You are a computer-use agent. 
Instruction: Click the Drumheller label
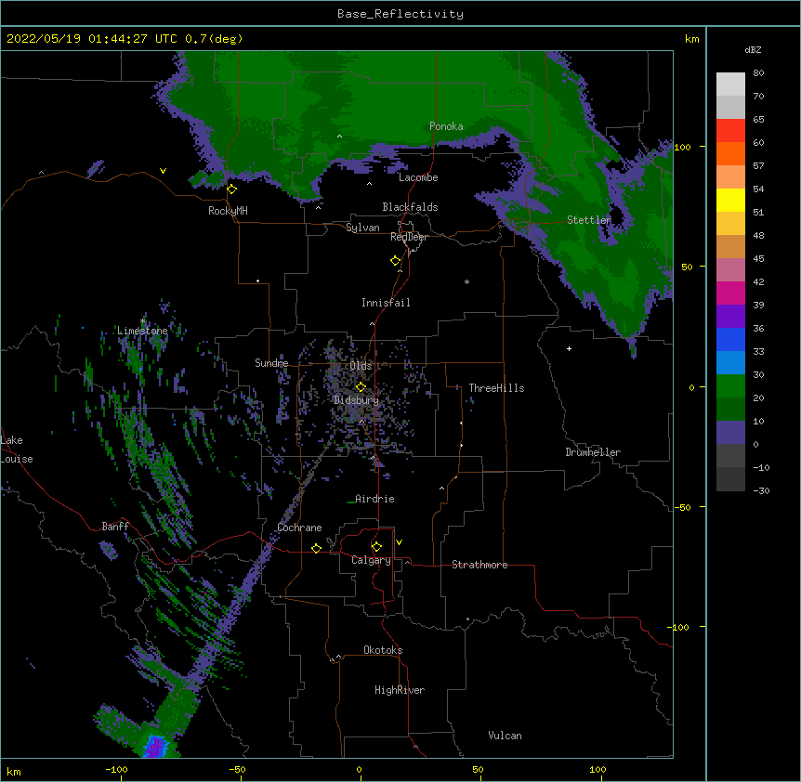click(593, 452)
